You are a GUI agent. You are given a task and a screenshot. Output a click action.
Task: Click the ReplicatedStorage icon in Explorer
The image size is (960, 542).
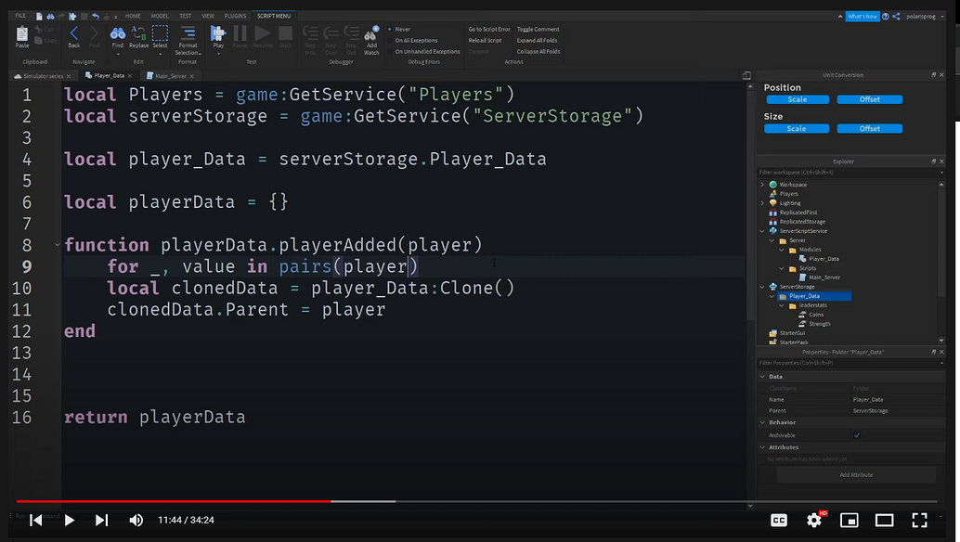click(773, 222)
